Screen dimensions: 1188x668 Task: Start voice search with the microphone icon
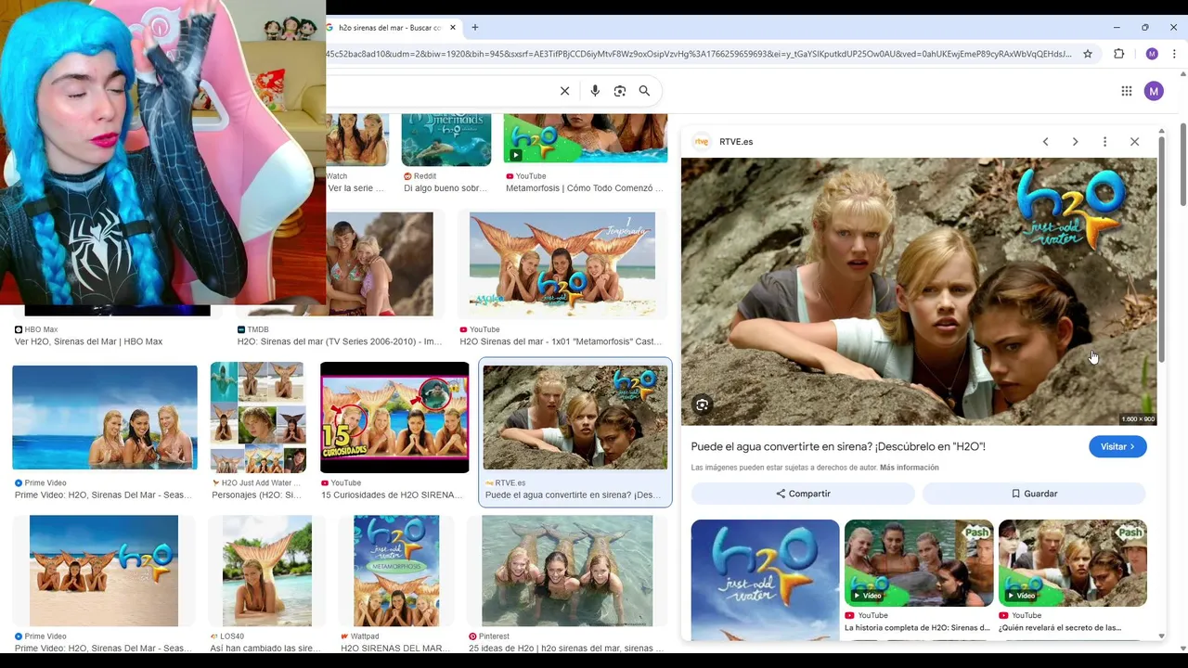tap(595, 91)
